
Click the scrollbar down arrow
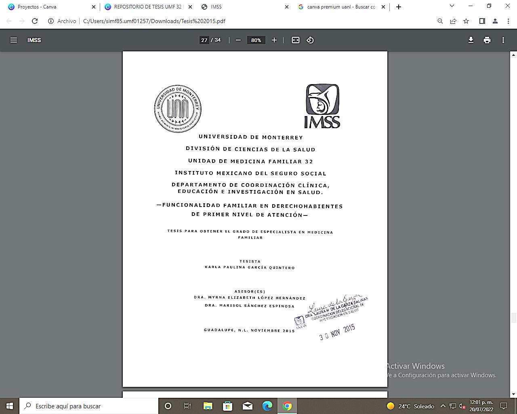(x=514, y=395)
